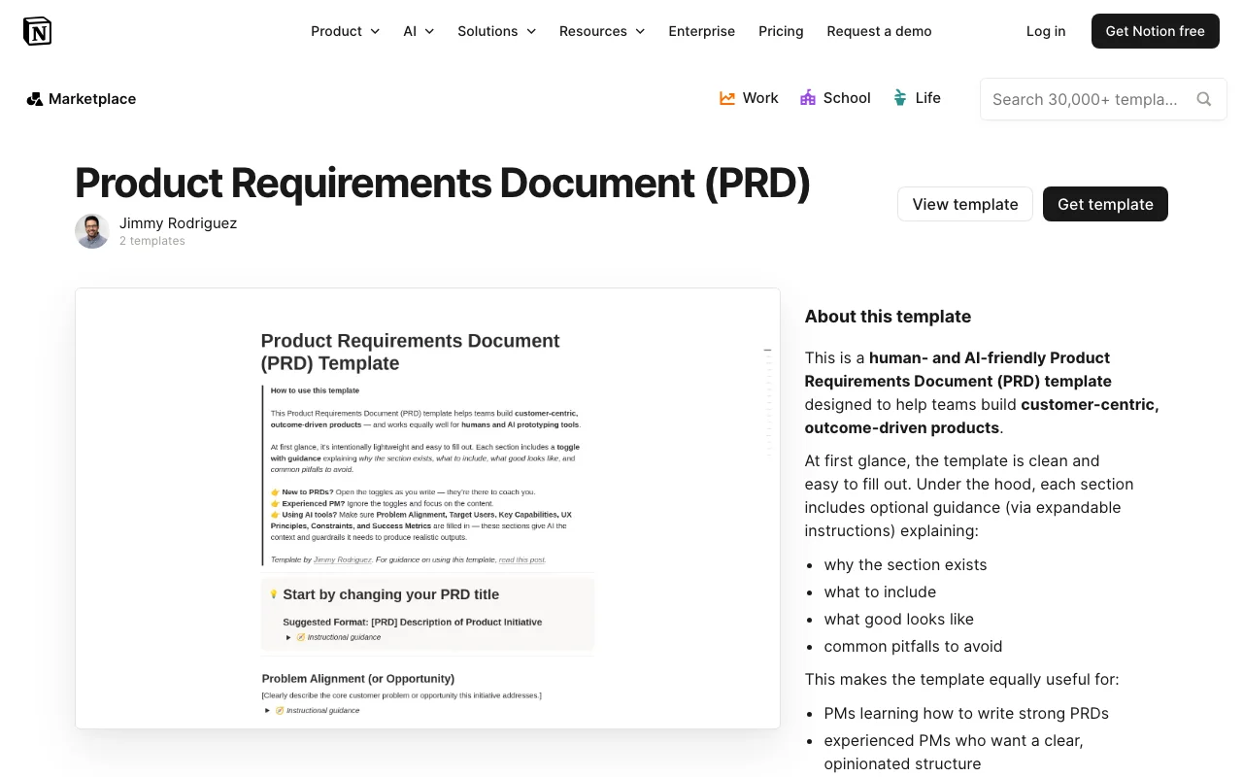The image size is (1243, 777).
Task: Click Get Notion free button
Action: click(1156, 31)
